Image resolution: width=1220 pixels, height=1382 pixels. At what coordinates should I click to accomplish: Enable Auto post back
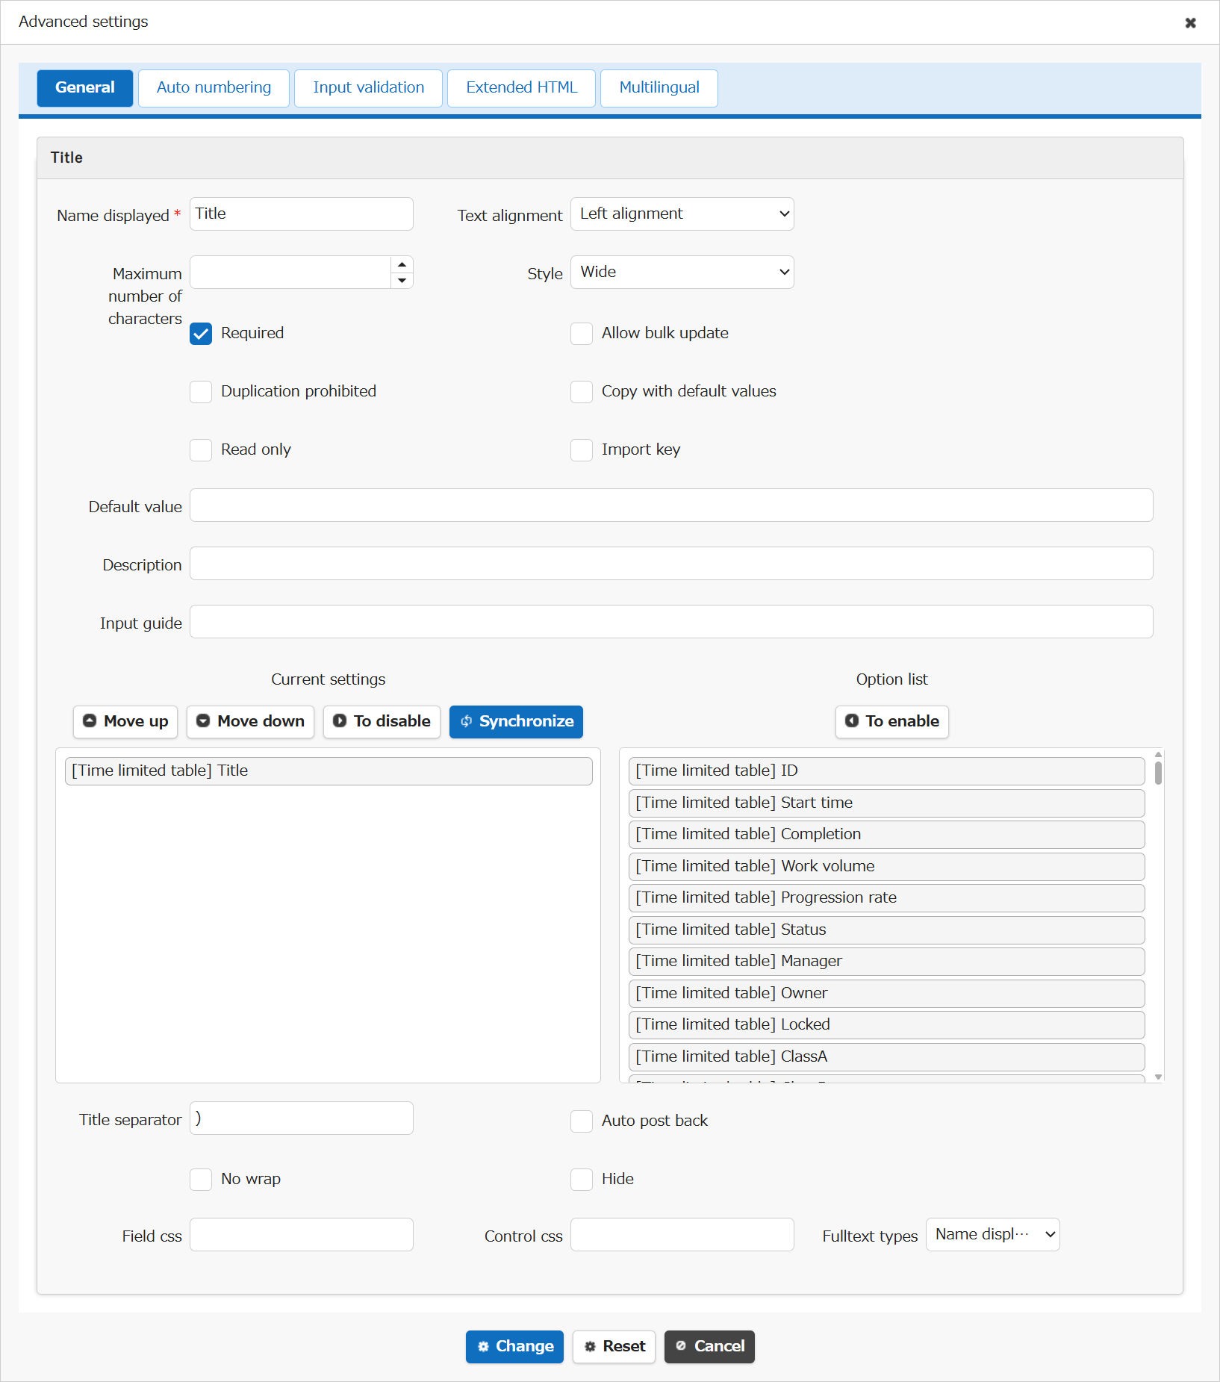pyautogui.click(x=582, y=1121)
